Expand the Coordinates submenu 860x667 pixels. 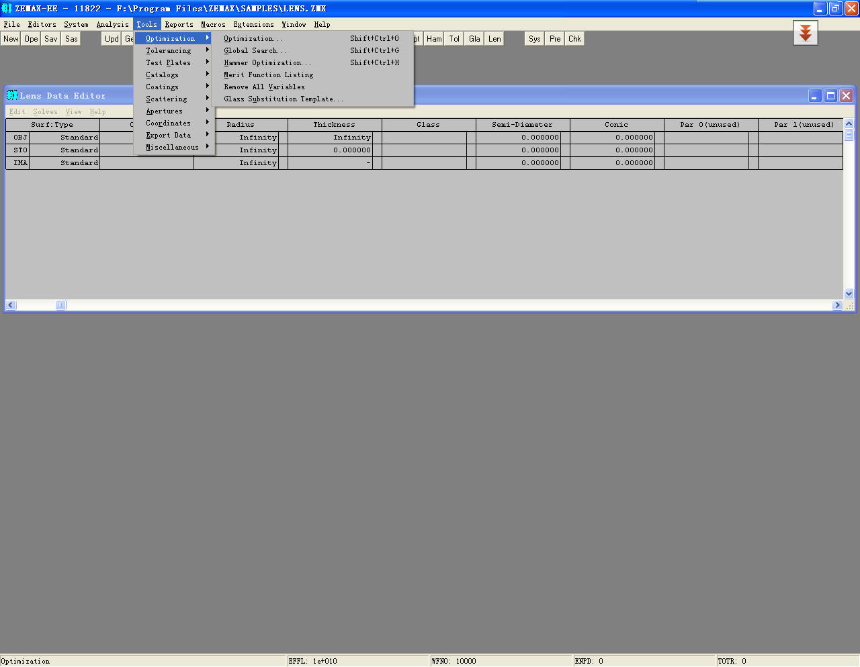click(x=174, y=123)
